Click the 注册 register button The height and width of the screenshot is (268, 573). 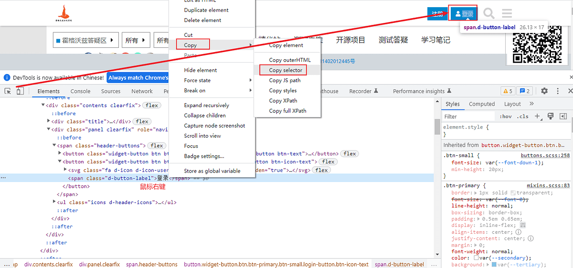437,13
